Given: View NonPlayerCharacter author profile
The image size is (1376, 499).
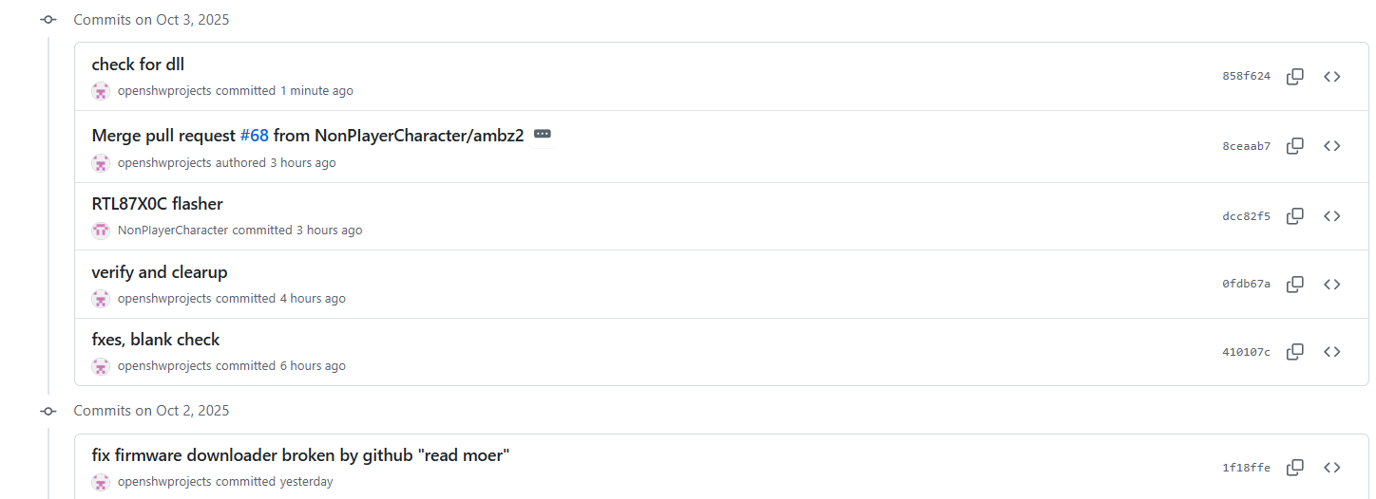Looking at the screenshot, I should click(172, 231).
